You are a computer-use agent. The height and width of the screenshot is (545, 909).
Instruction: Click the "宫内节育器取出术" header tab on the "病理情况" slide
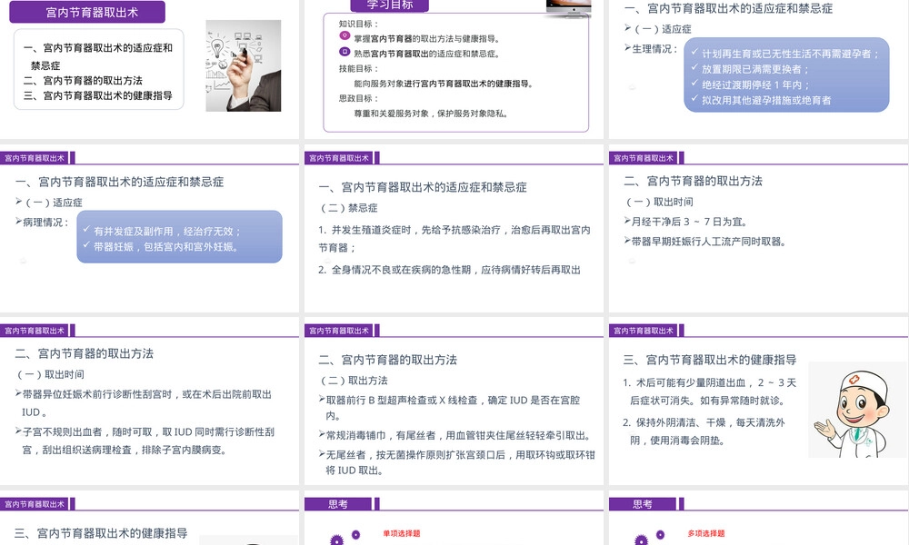[x=35, y=158]
